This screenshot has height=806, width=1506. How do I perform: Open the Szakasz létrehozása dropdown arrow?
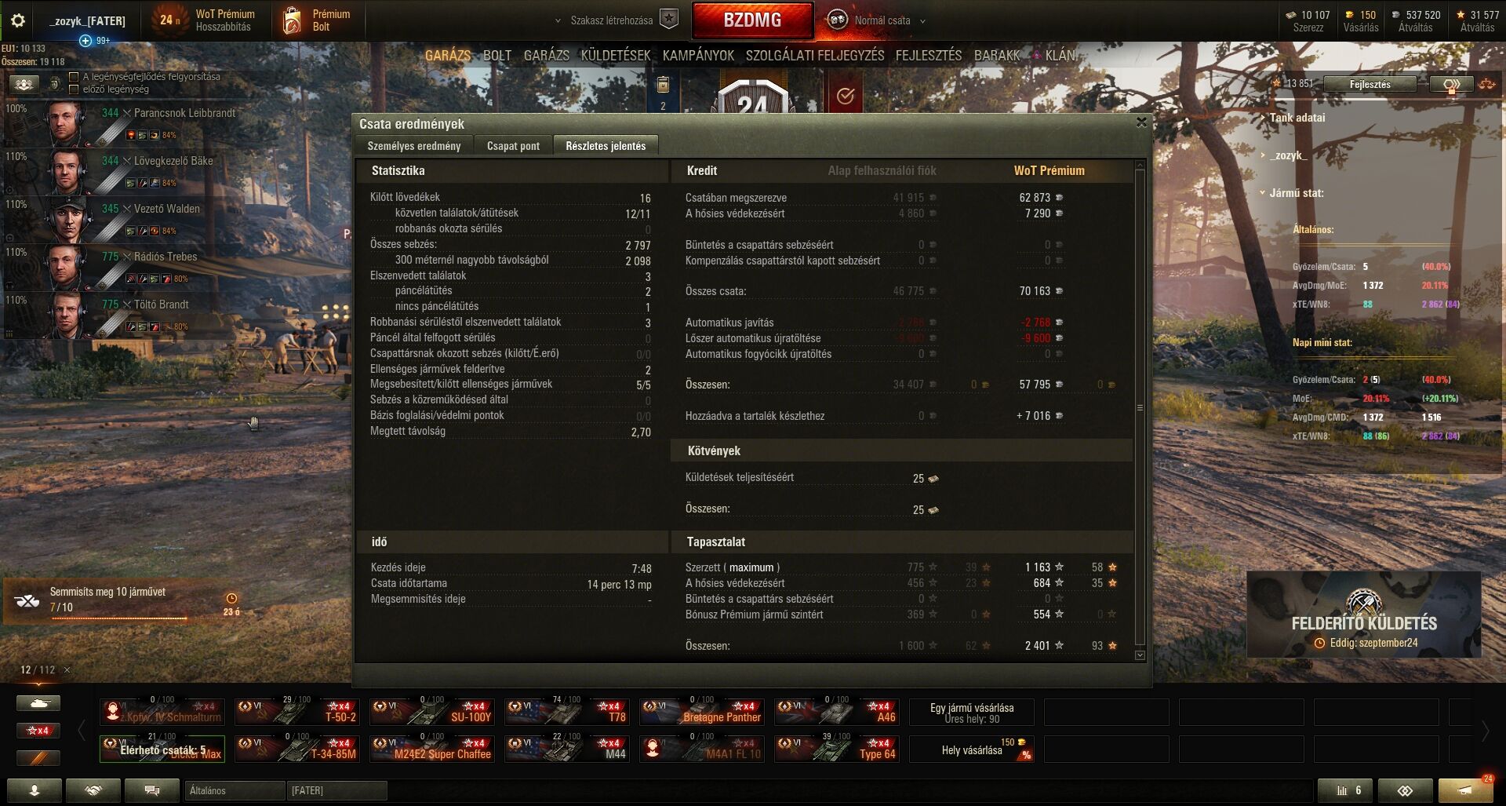pyautogui.click(x=558, y=21)
